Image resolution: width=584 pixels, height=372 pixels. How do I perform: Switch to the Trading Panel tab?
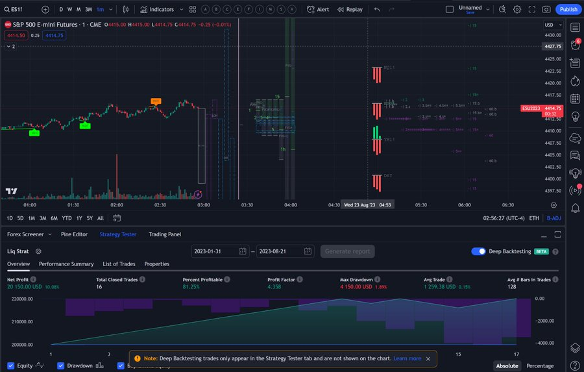(165, 234)
